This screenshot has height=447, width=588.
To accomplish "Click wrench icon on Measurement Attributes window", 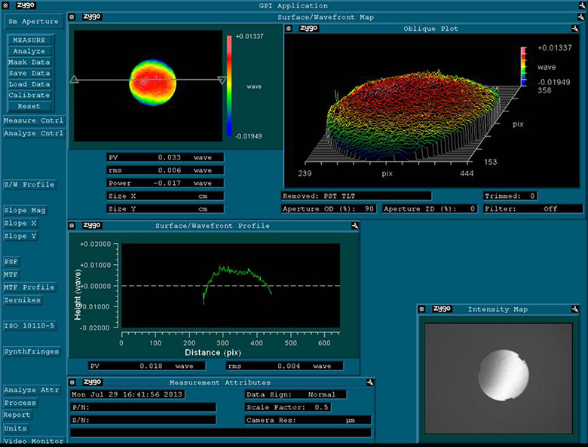I will point(369,382).
